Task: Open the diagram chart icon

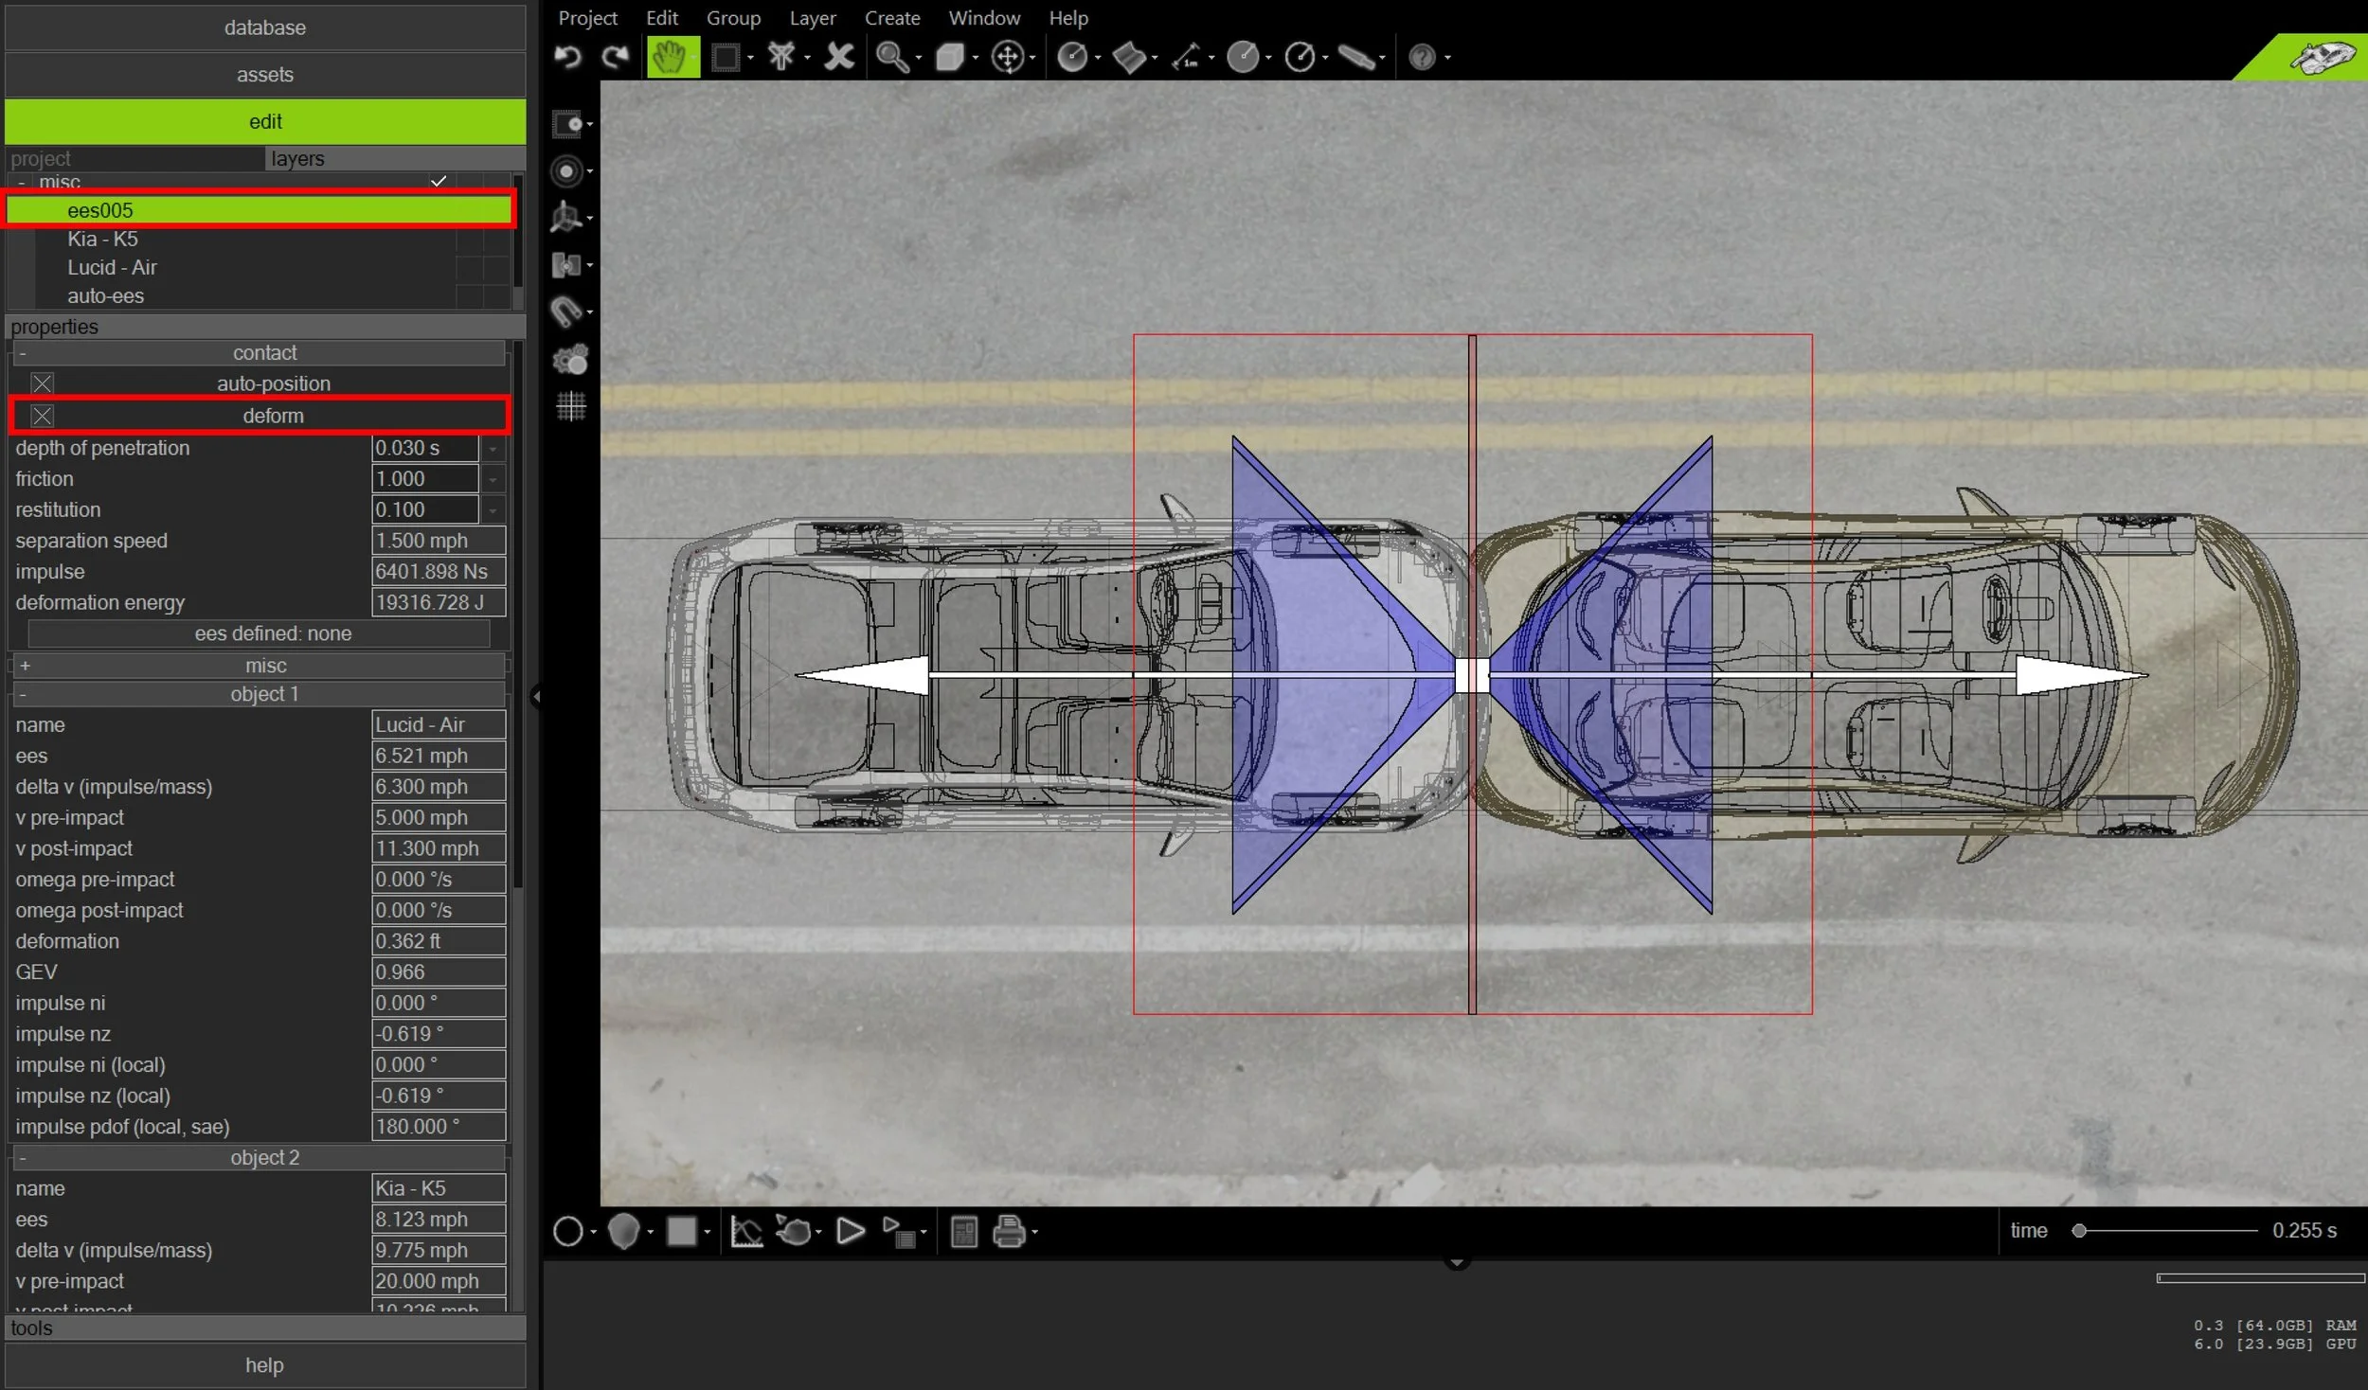Action: tap(746, 1232)
